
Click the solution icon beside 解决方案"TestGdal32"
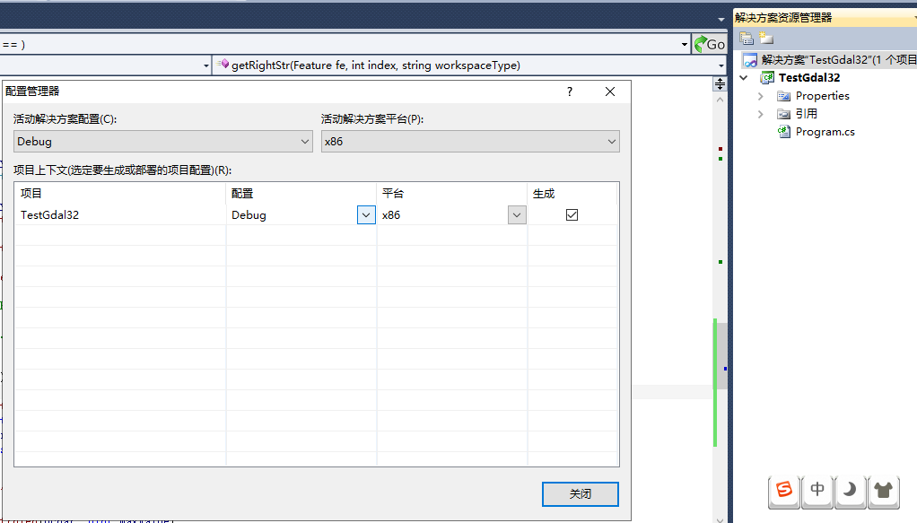click(750, 60)
